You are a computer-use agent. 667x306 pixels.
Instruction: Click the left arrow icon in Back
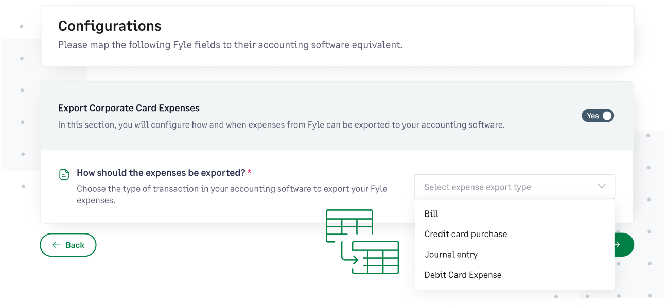(x=57, y=245)
